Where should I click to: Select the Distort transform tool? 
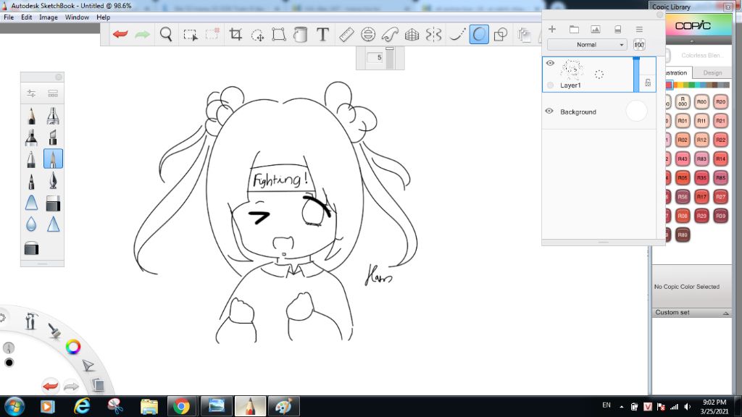[279, 34]
